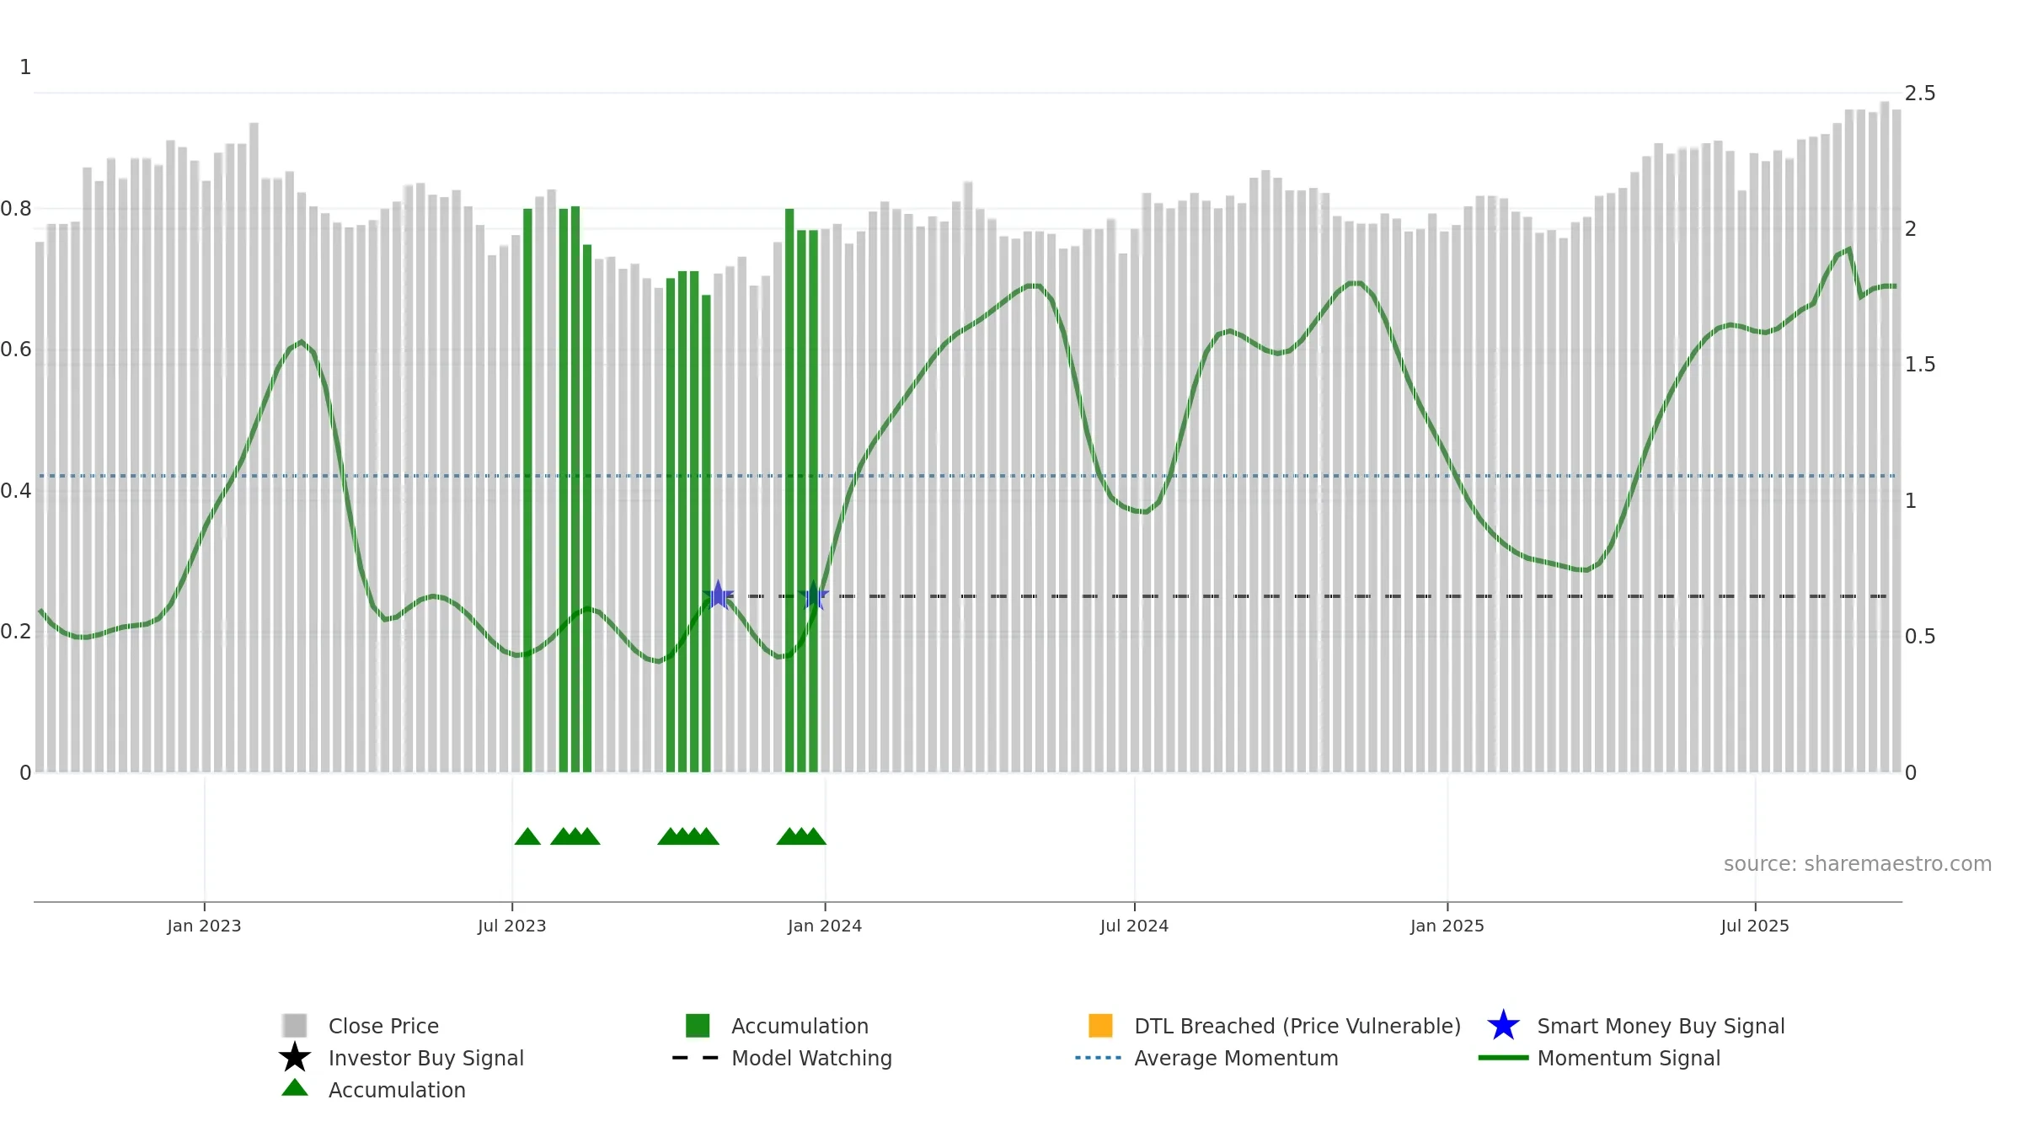Click the tallest green accumulation bar near Jul 2023
This screenshot has height=1137, width=2022.
(575, 488)
